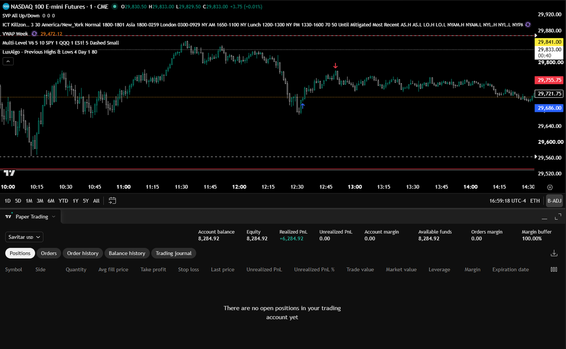
Task: Select the 5D time range
Action: tap(18, 200)
